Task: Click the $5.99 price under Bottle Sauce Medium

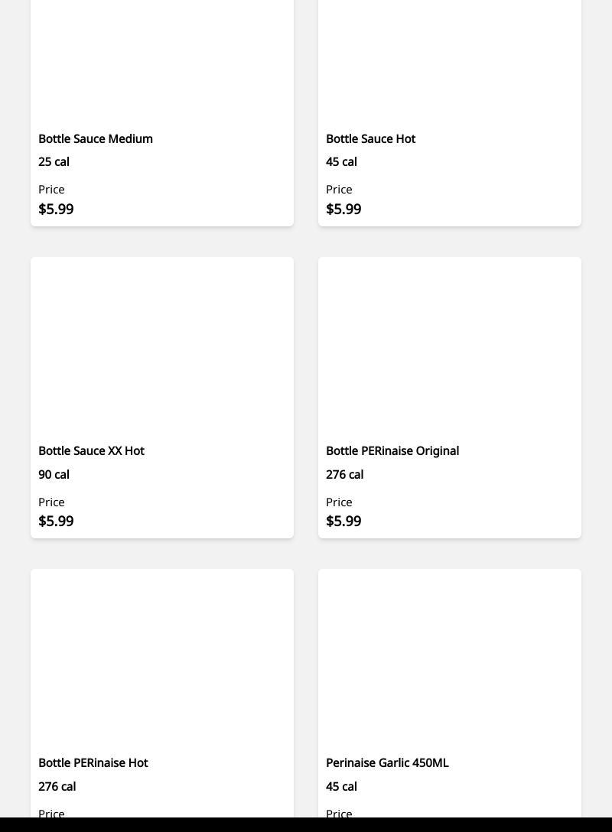Action: coord(56,209)
